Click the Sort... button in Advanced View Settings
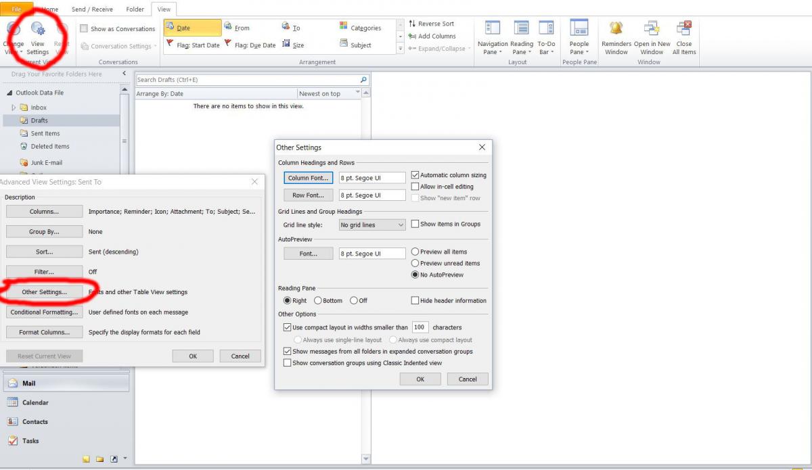 pyautogui.click(x=44, y=252)
